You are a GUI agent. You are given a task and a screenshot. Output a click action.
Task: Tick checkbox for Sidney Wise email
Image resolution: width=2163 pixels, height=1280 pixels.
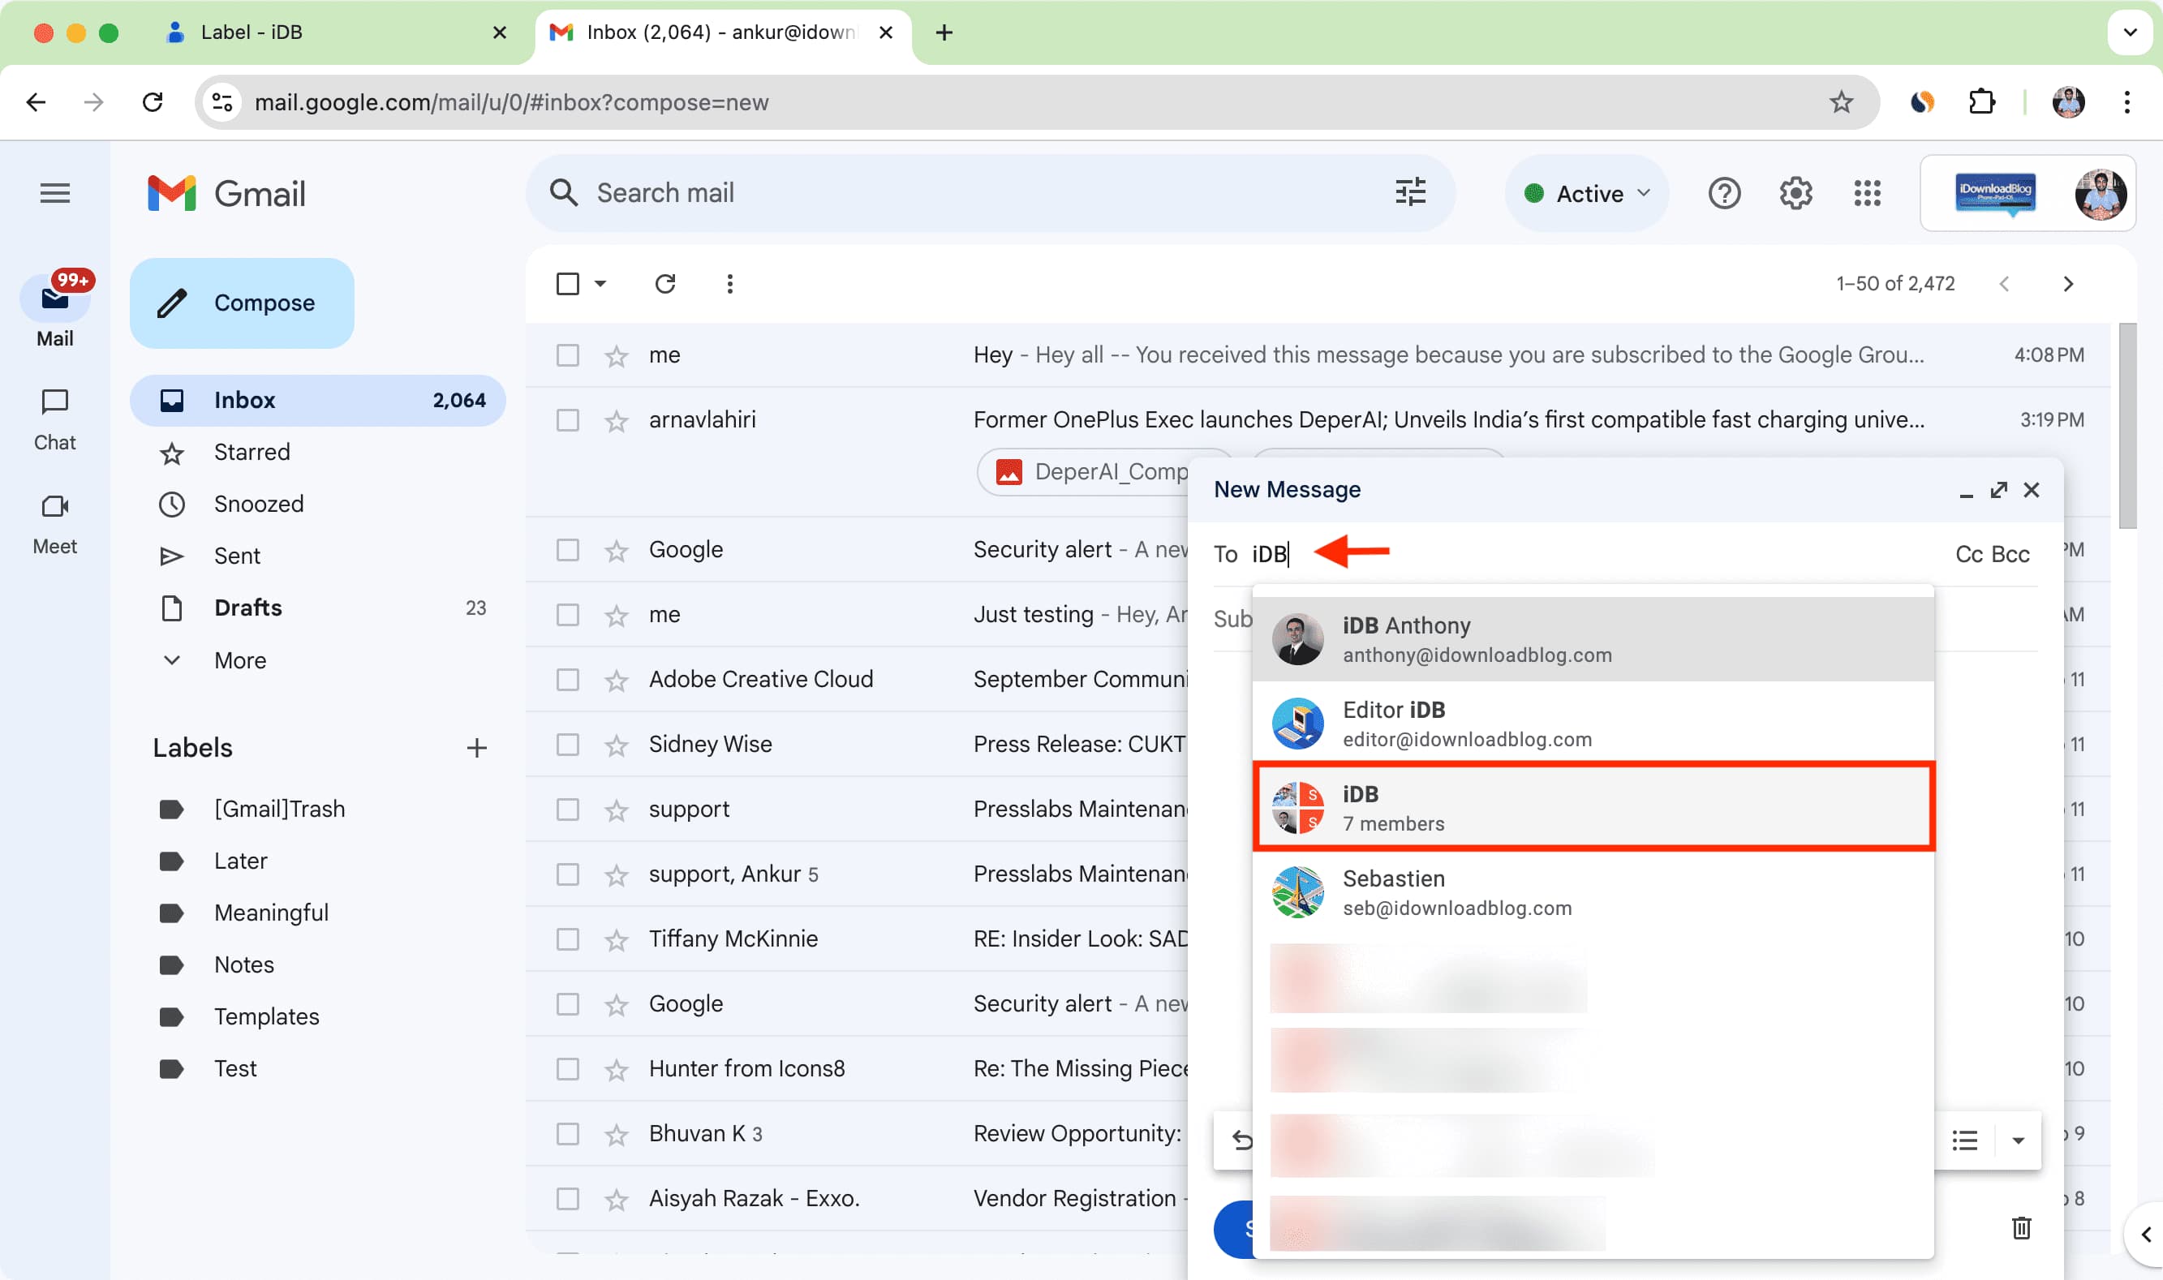567,745
